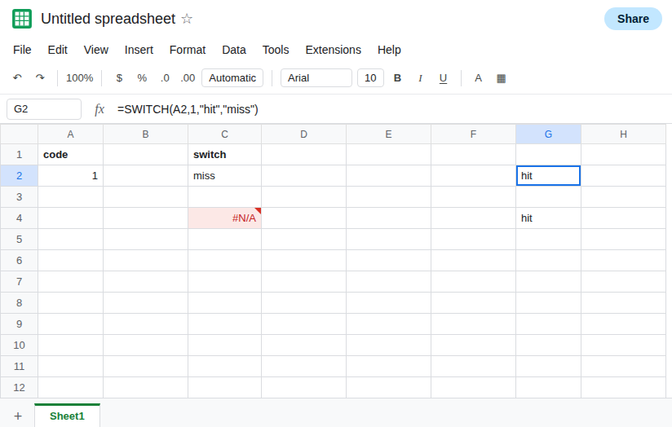
Task: Open the text color A icon
Action: pos(478,78)
